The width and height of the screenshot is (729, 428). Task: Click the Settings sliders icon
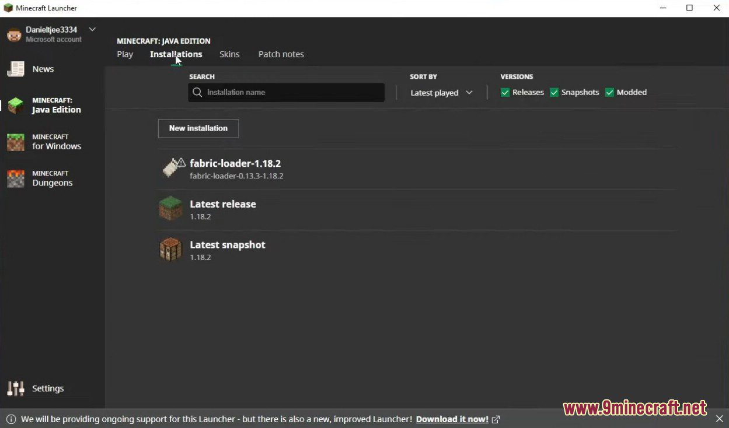16,388
